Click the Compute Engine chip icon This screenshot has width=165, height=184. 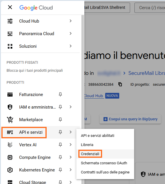[10, 157]
